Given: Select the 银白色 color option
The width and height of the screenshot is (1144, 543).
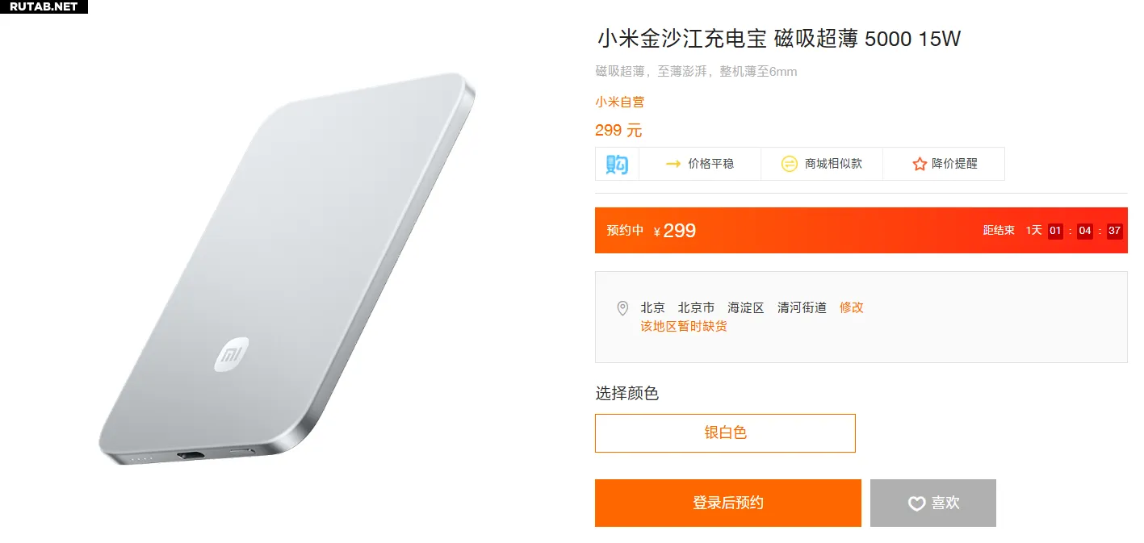Looking at the screenshot, I should click(725, 433).
